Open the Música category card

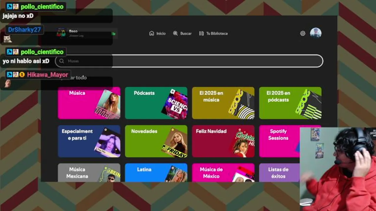coord(89,103)
